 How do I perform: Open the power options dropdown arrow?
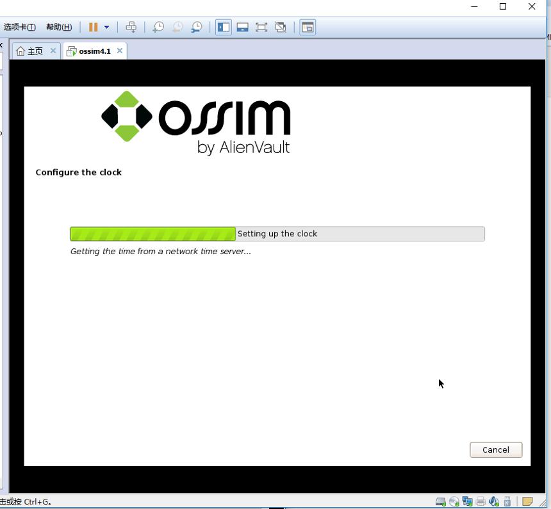click(x=106, y=27)
